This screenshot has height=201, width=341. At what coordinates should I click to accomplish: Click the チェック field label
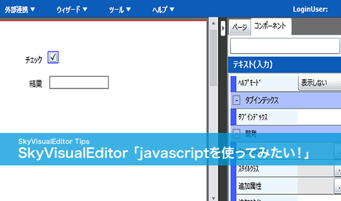point(34,60)
